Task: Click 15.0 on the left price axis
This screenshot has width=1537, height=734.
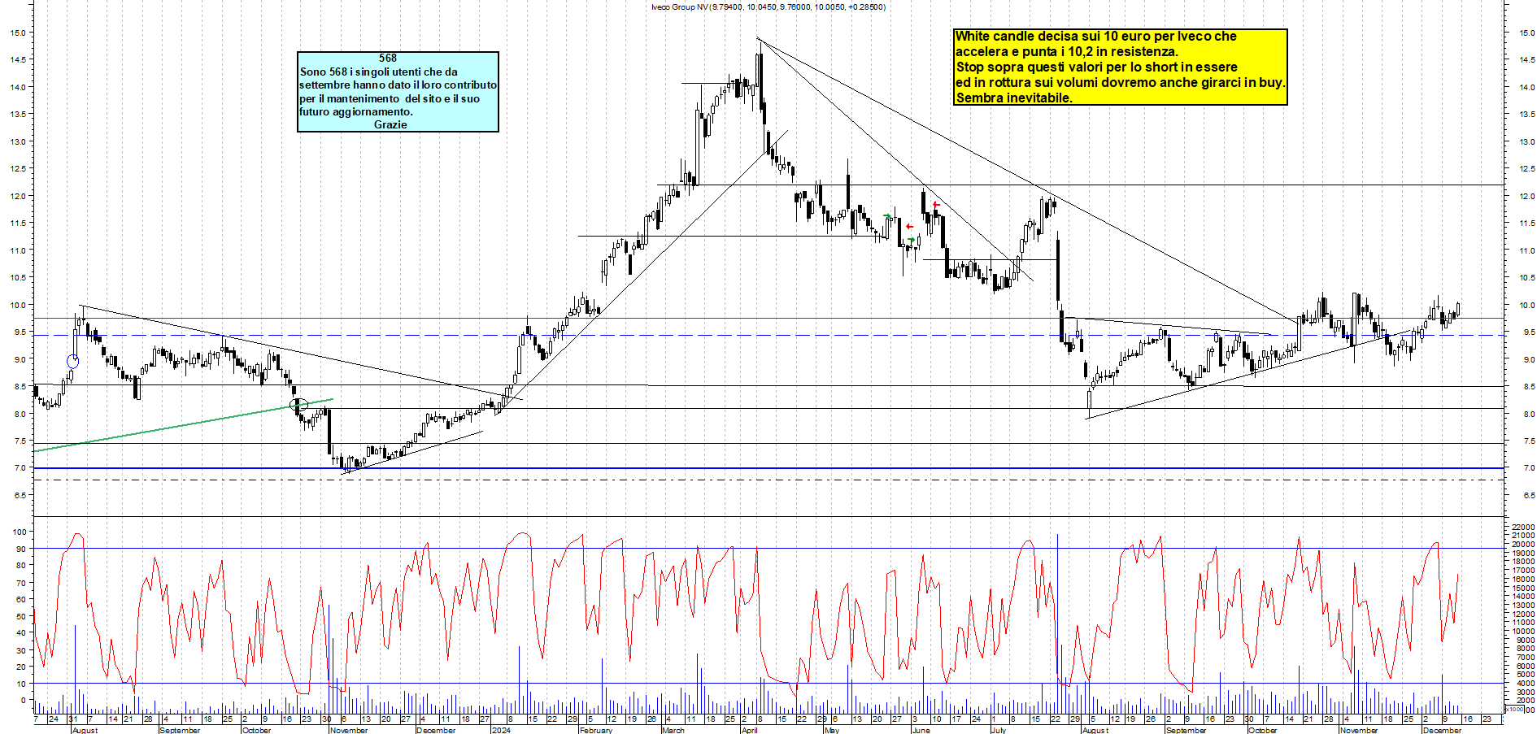Action: (17, 33)
